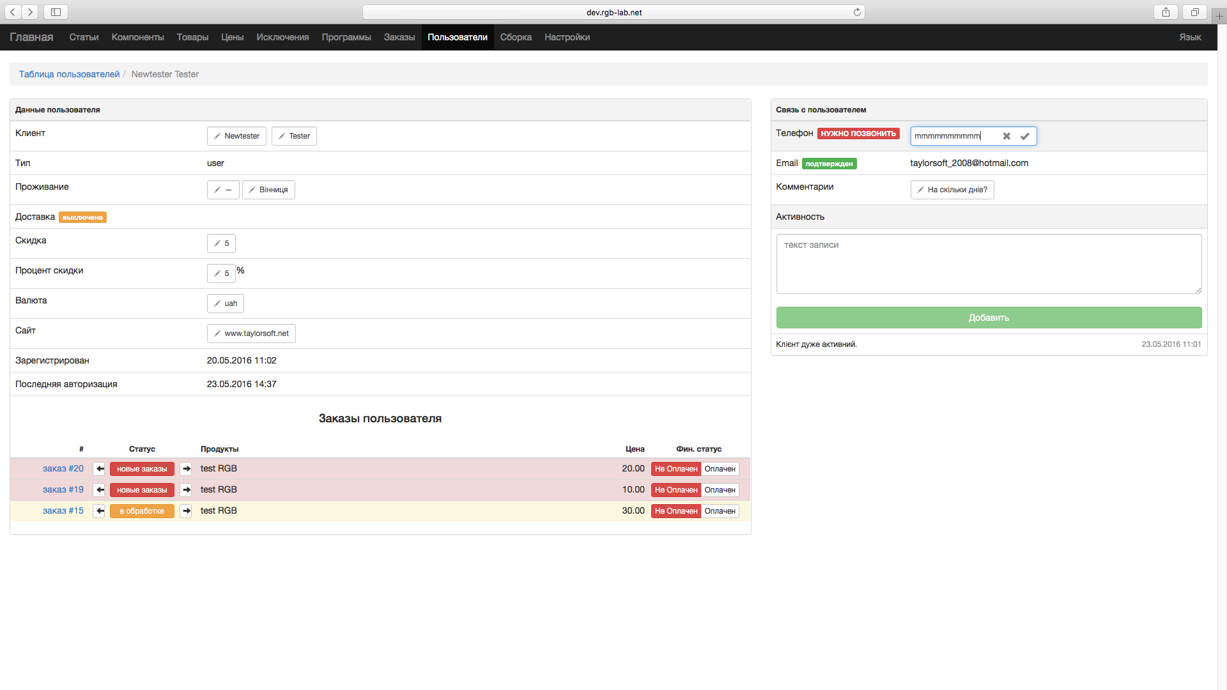
Task: Toggle browser sidebar icon
Action: pyautogui.click(x=56, y=12)
